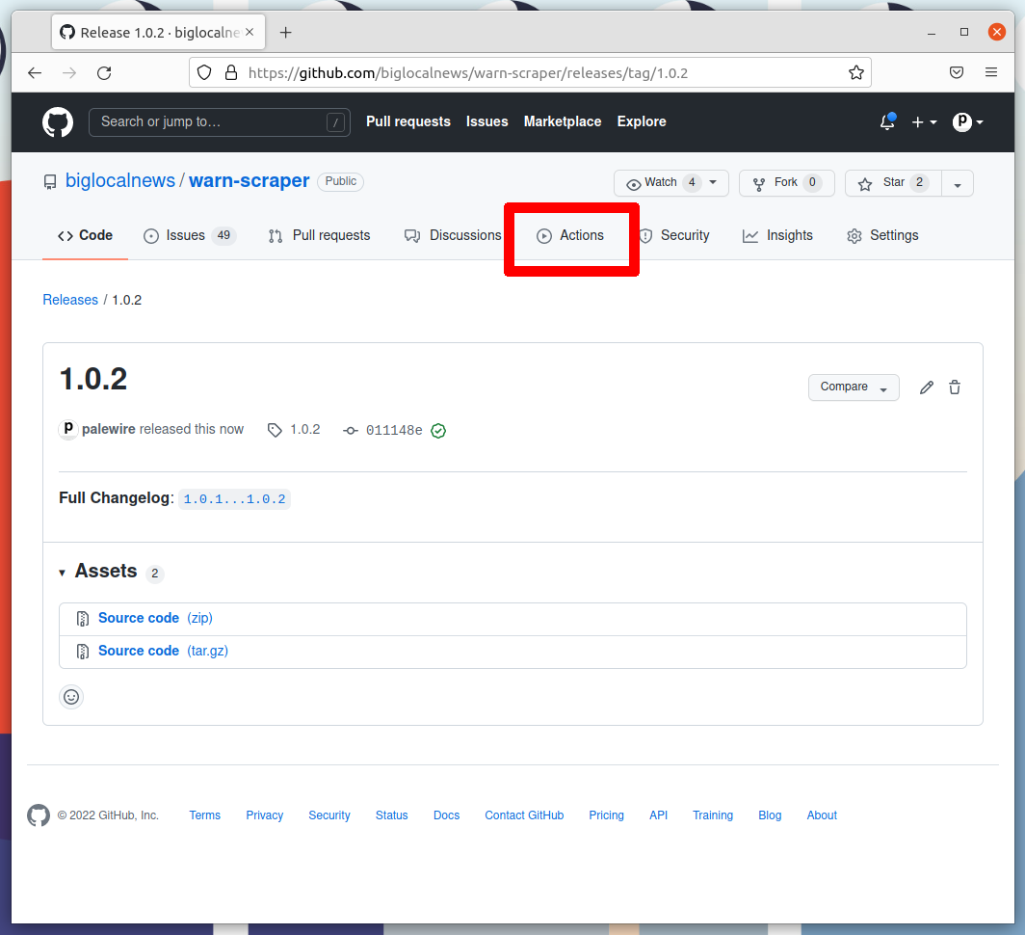Click the green verified check icon
The width and height of the screenshot is (1025, 935).
438,431
